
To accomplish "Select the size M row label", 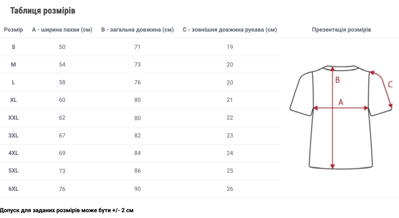I will [13, 65].
